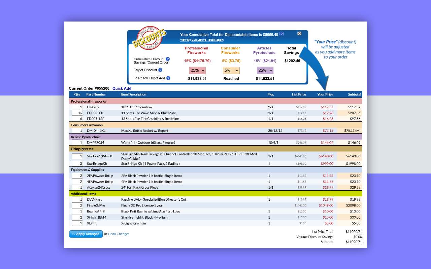
Task: Click quantity field for 4FAPowder1btl-p
Action: pos(77,182)
